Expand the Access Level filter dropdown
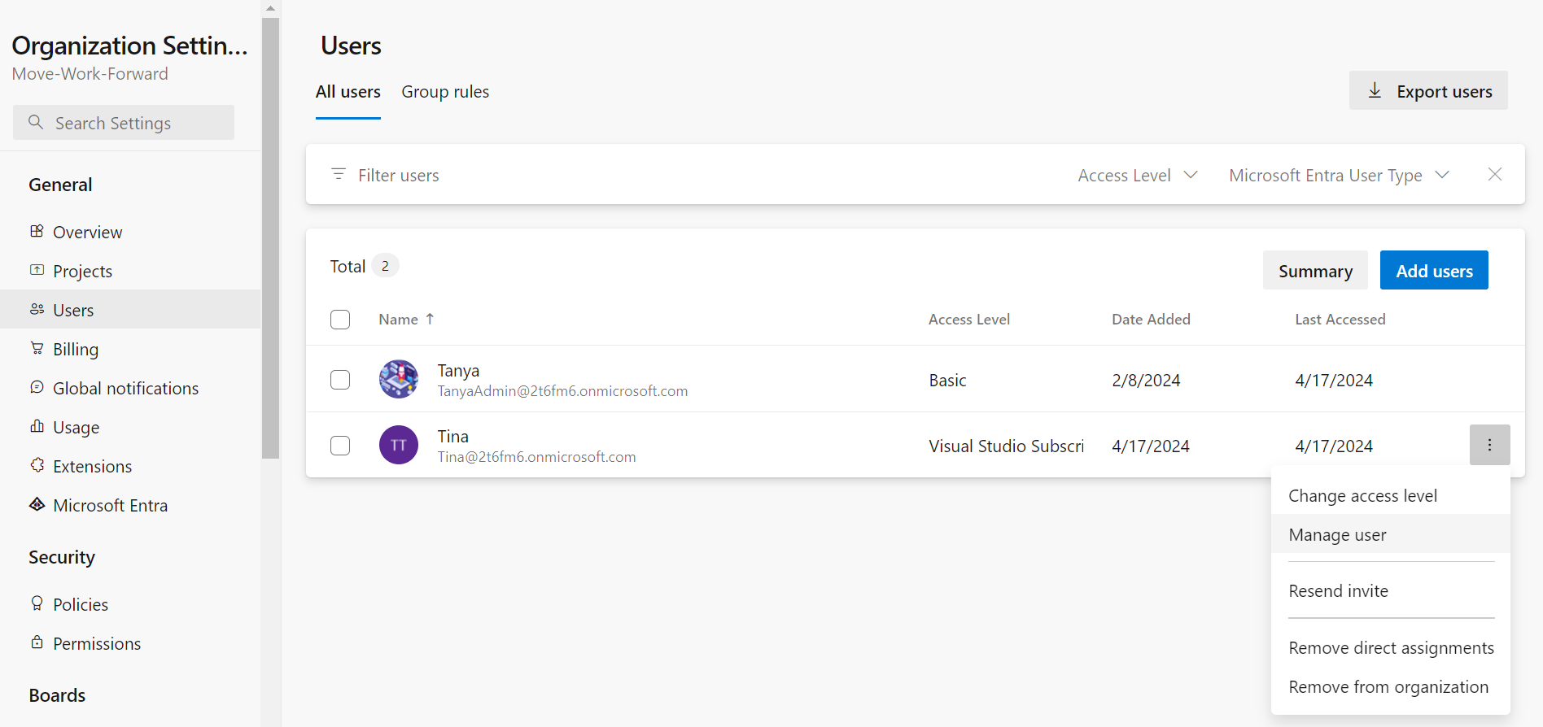 [x=1137, y=175]
